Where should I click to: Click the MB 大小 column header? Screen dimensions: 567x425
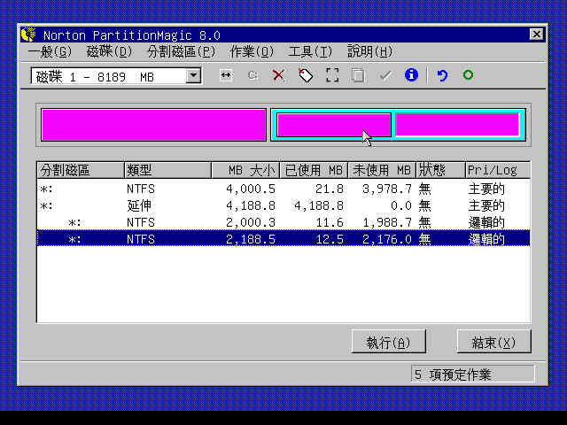click(x=245, y=170)
